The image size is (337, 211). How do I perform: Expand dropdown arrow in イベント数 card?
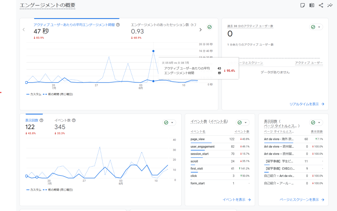[x=246, y=122]
